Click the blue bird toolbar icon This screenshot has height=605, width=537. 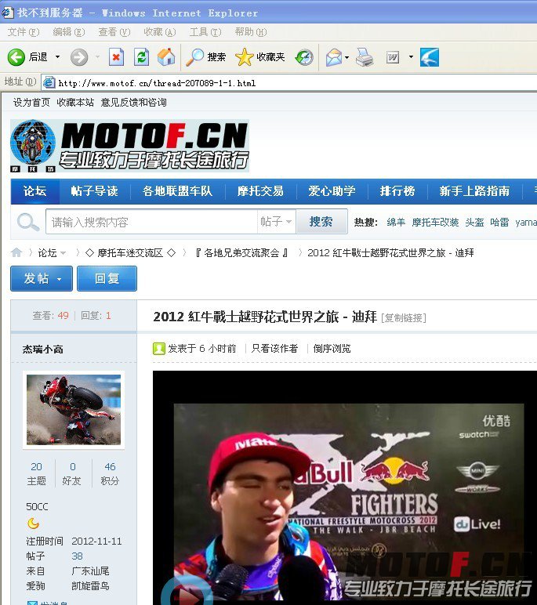(430, 57)
